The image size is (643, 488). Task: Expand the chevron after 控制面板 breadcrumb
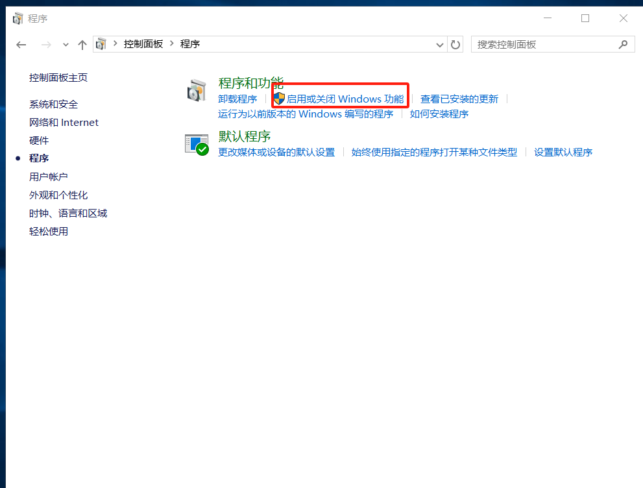tap(173, 44)
